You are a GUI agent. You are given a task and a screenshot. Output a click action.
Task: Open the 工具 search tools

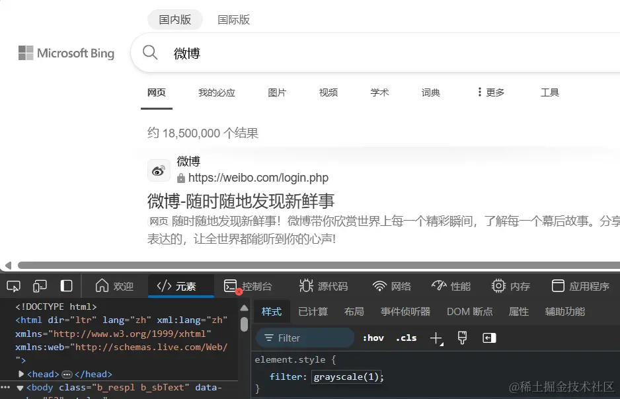[550, 92]
